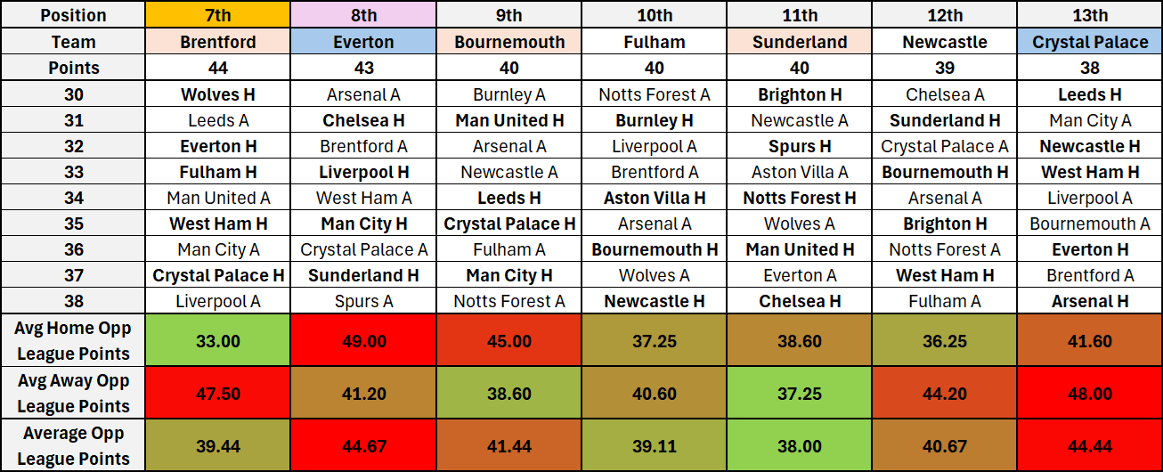Click the gameweek 38 row label

(73, 301)
